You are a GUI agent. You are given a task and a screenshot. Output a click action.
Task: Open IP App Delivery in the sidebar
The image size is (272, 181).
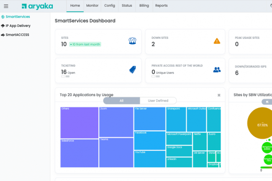(18, 26)
